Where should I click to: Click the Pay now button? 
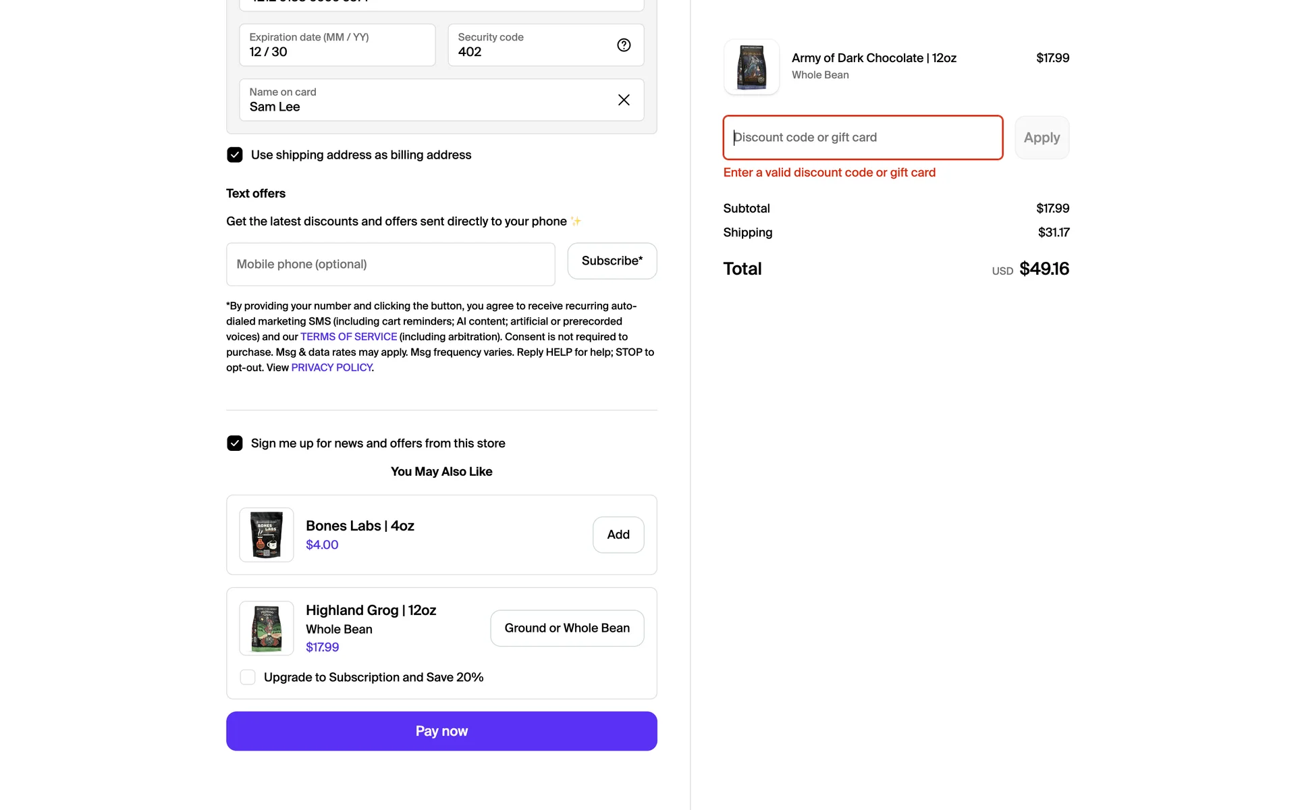pos(441,731)
